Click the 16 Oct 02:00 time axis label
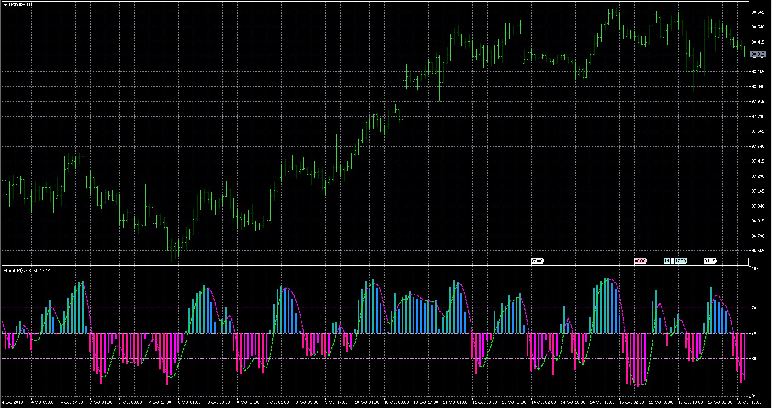The image size is (772, 408). coord(720,402)
